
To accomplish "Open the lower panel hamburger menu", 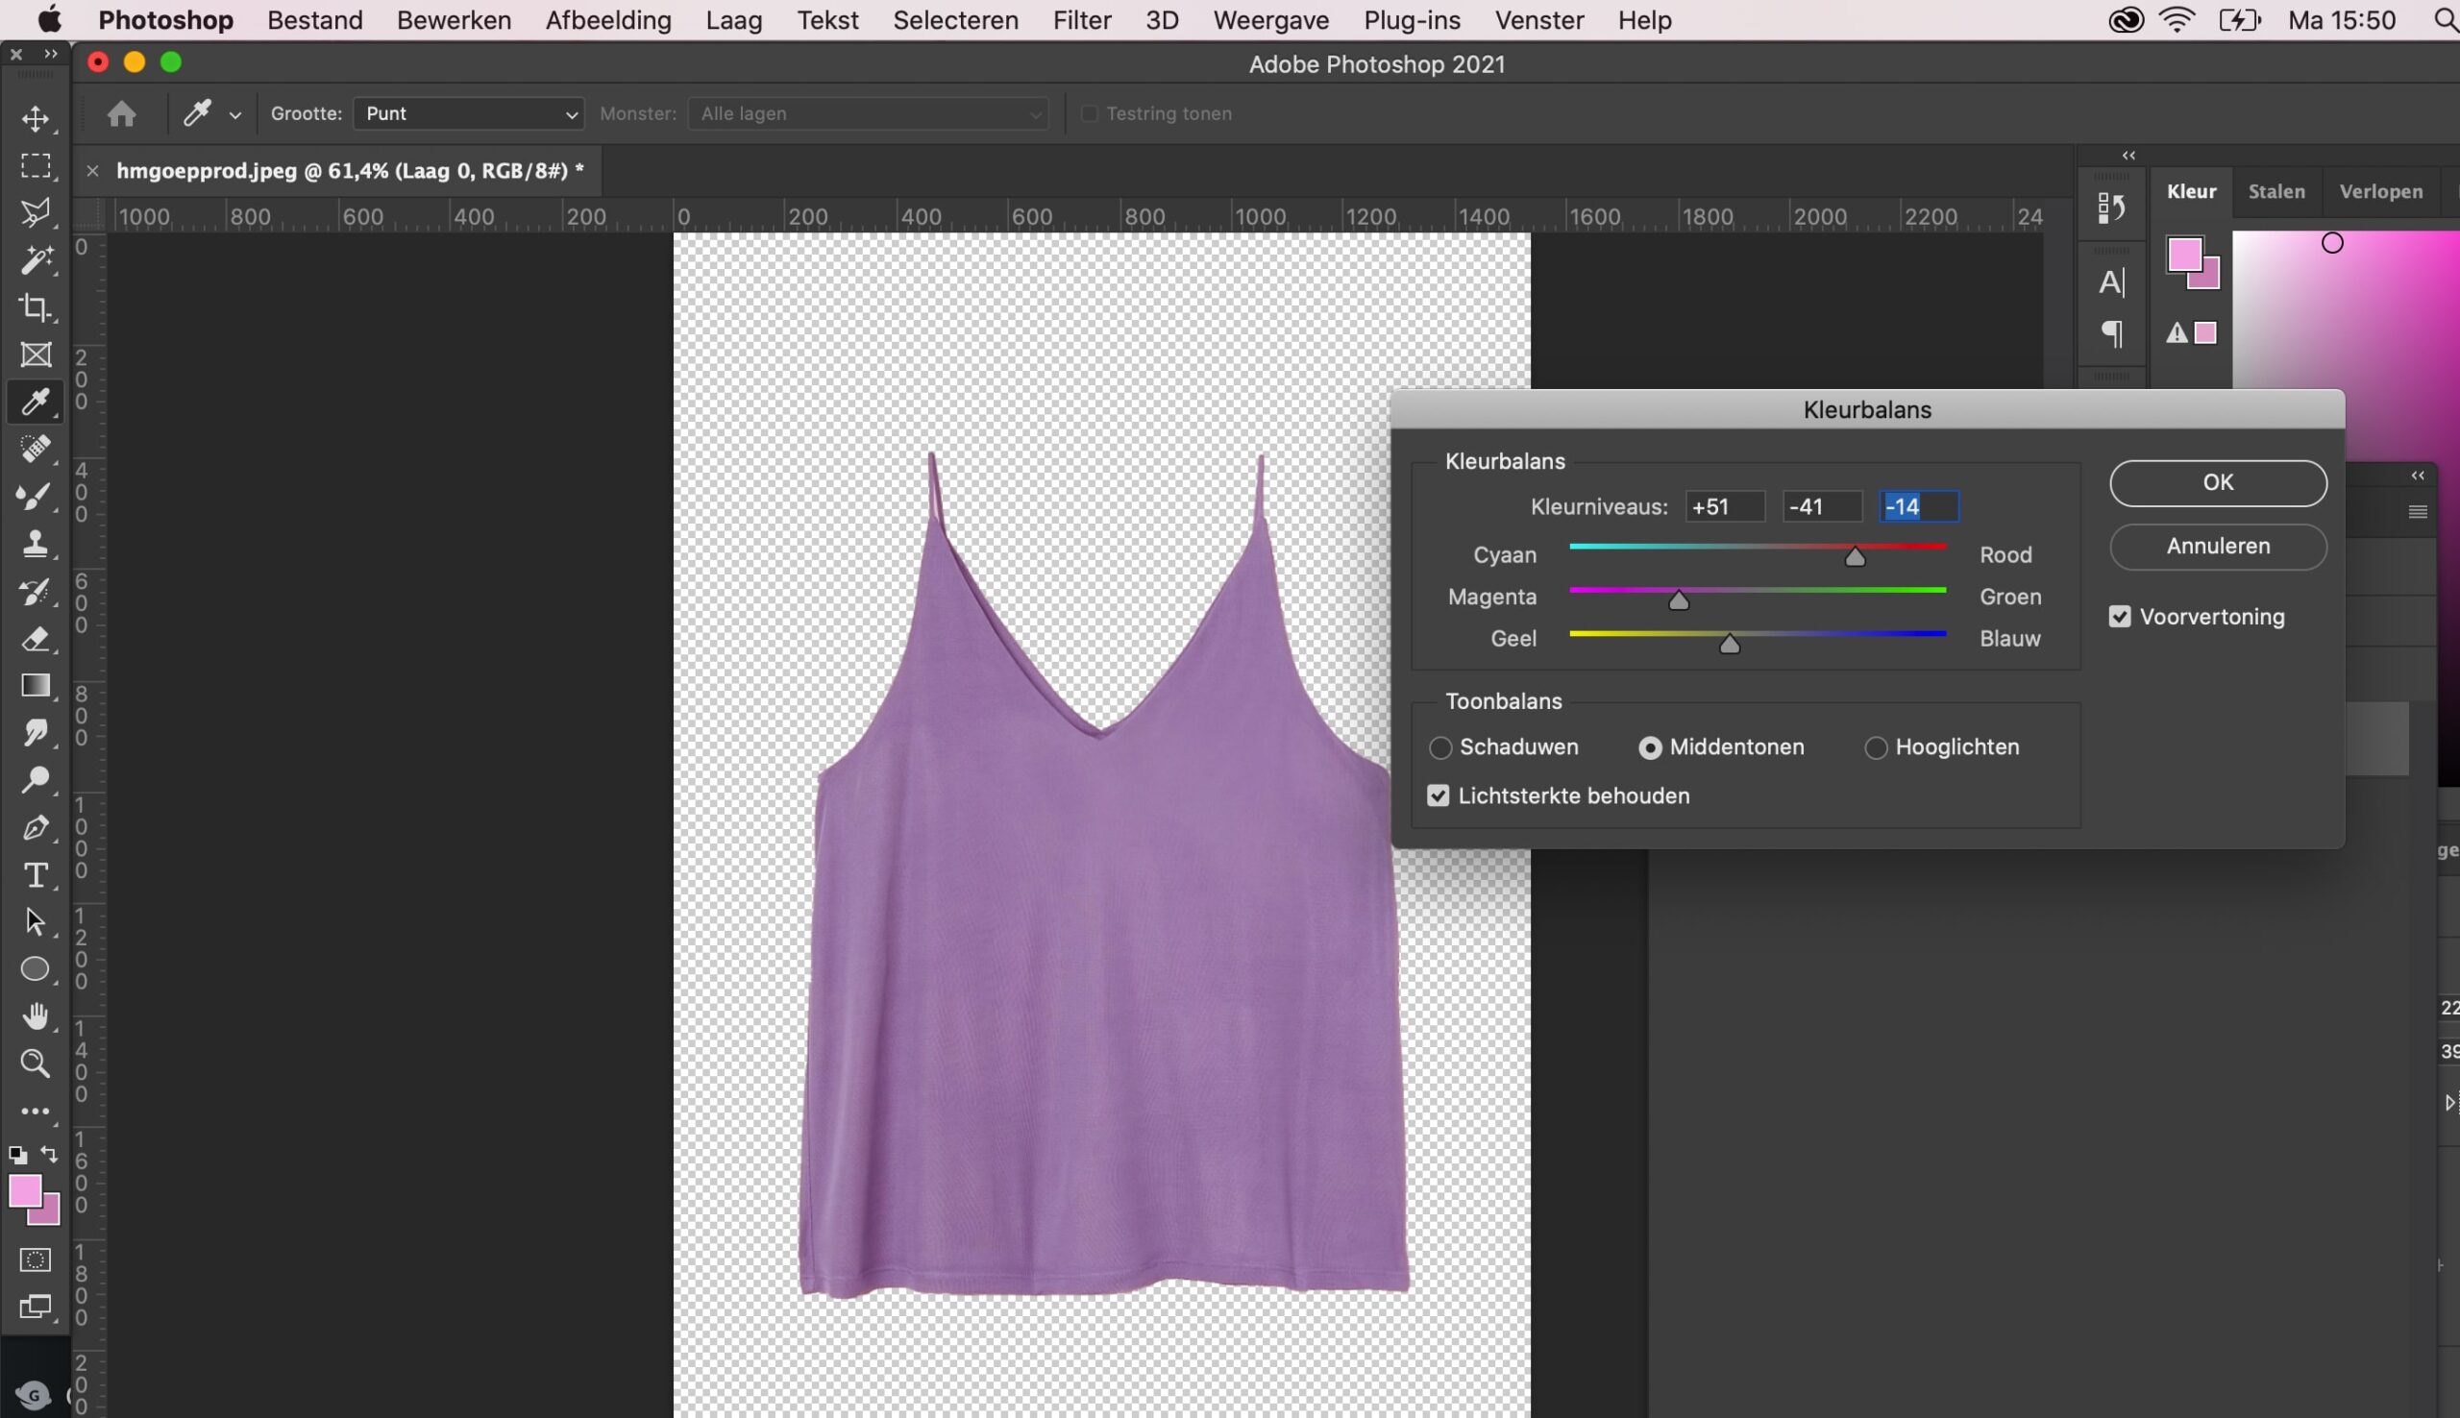I will point(2418,512).
